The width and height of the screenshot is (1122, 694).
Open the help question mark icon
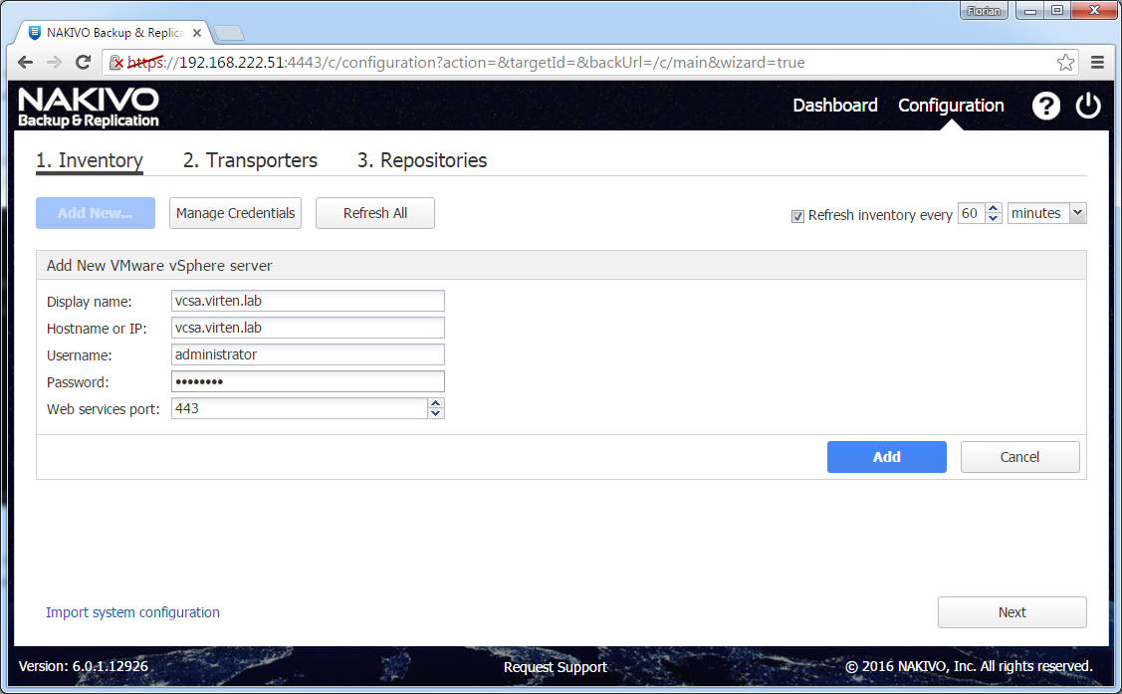[1045, 106]
